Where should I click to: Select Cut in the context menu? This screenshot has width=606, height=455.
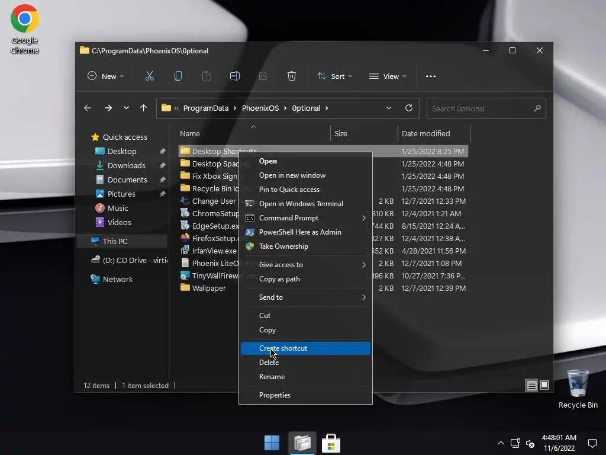tap(305, 316)
